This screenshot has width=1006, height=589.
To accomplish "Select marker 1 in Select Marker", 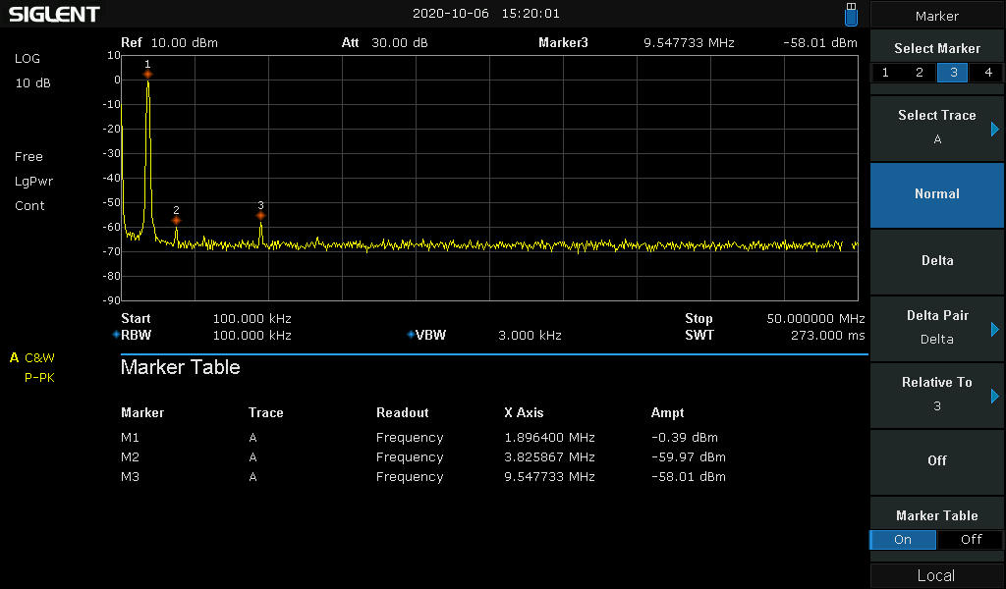I will (886, 73).
